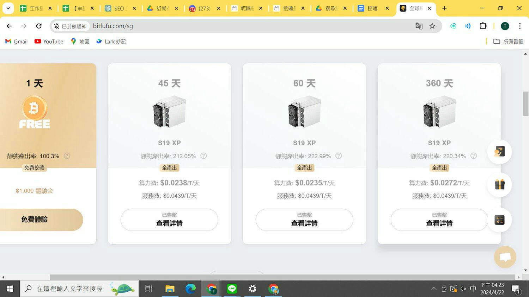Click the Google Translate icon in address bar

pyautogui.click(x=419, y=26)
